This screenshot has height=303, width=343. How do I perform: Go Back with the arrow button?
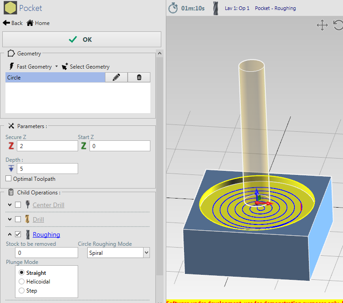pyautogui.click(x=13, y=23)
